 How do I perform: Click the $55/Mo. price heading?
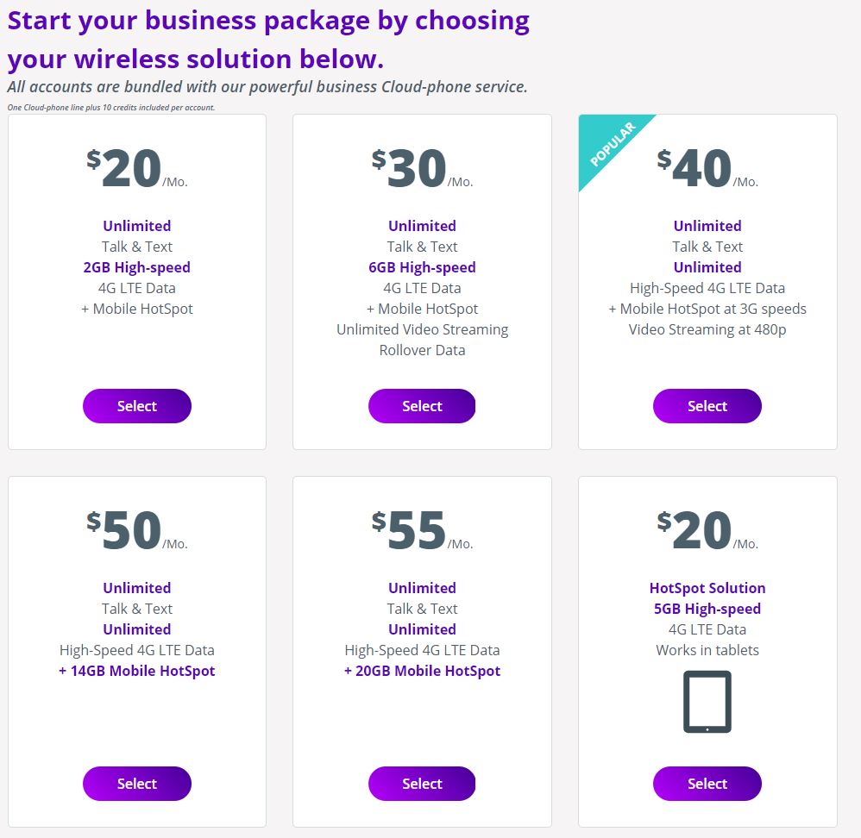coord(422,530)
